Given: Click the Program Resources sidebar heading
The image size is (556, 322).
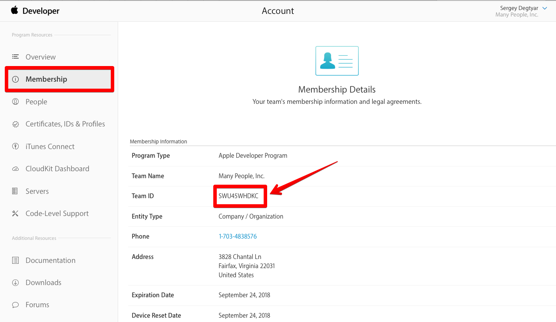Looking at the screenshot, I should pyautogui.click(x=32, y=35).
